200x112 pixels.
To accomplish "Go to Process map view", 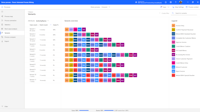I will click(x=8, y=16).
